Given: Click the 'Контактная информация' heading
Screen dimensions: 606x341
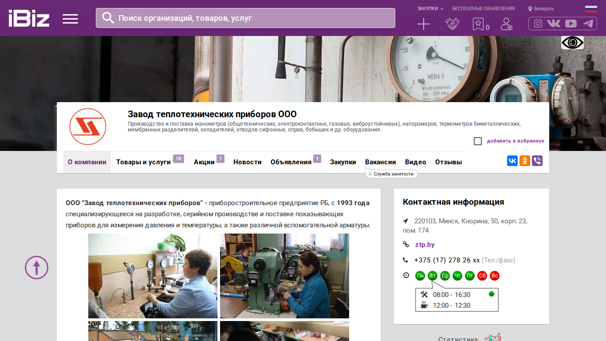Looking at the screenshot, I should pyautogui.click(x=453, y=202).
